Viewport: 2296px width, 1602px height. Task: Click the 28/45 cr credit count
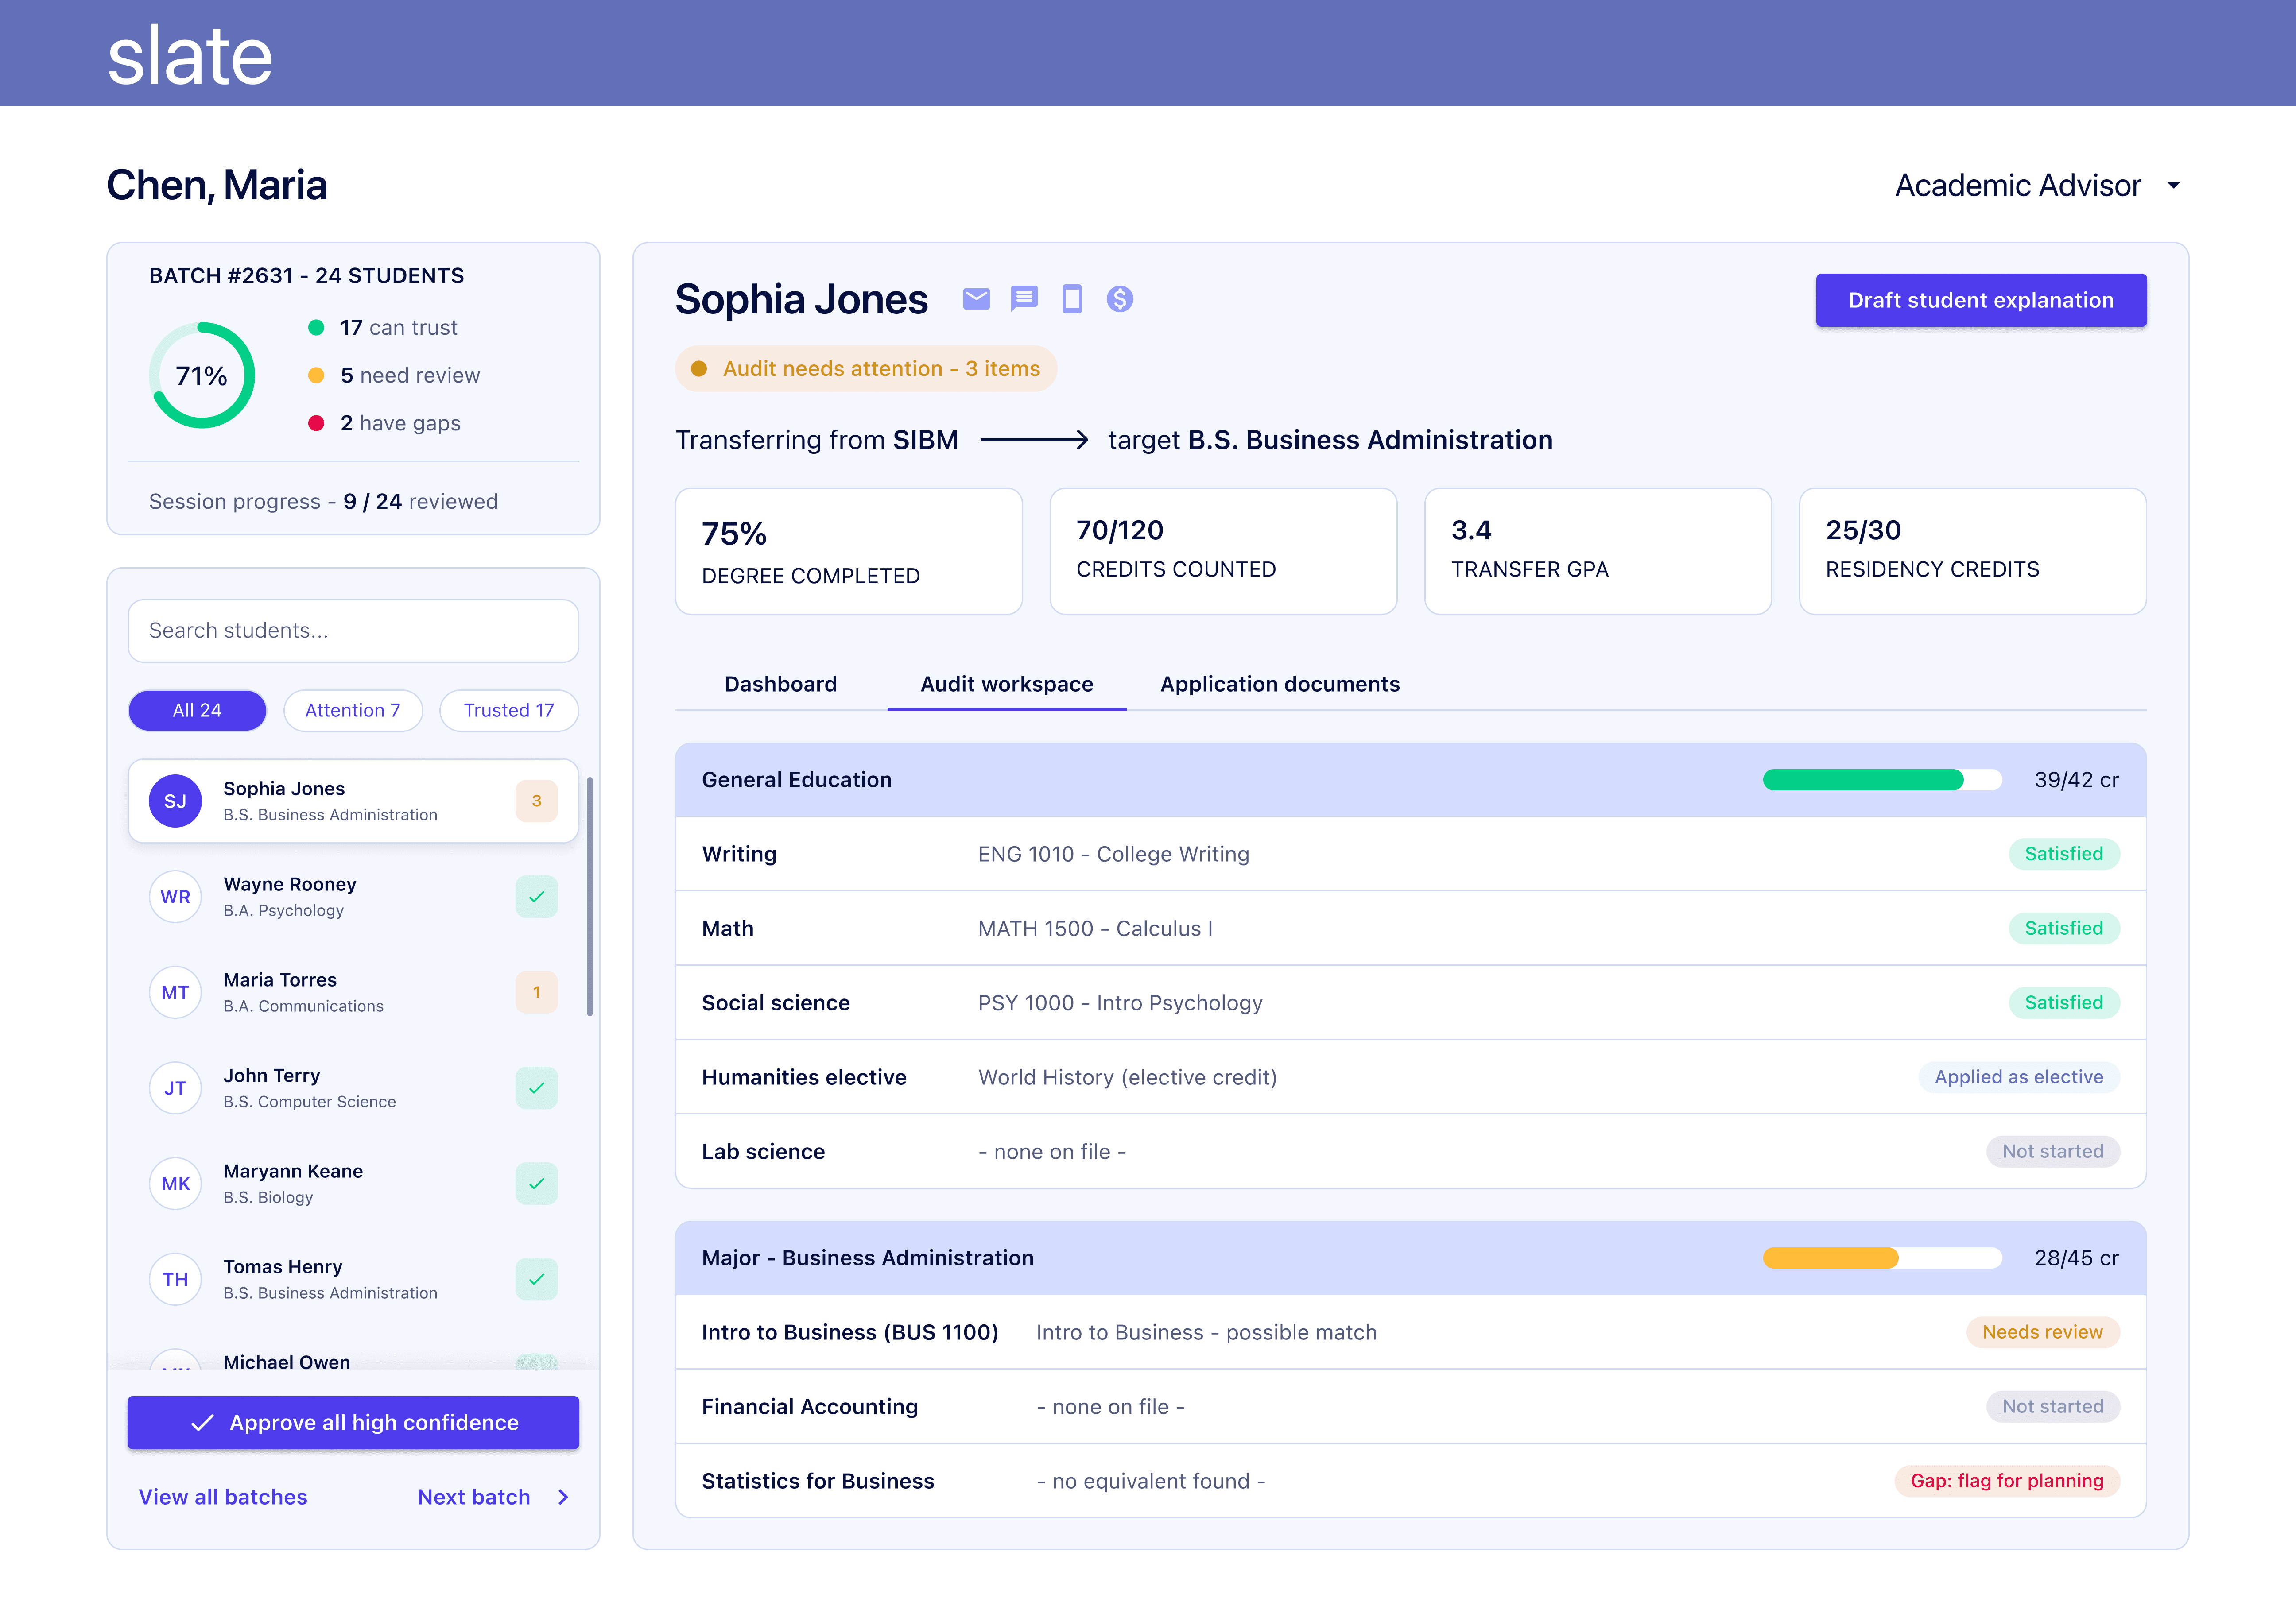click(2077, 1258)
